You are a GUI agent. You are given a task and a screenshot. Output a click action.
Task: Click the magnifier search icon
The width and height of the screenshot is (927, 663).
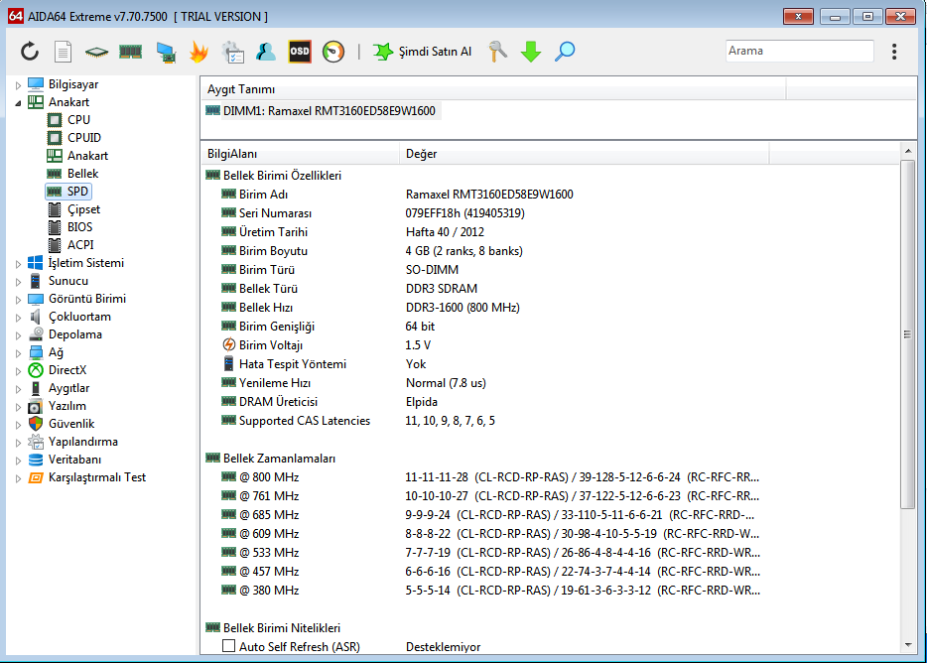point(565,52)
